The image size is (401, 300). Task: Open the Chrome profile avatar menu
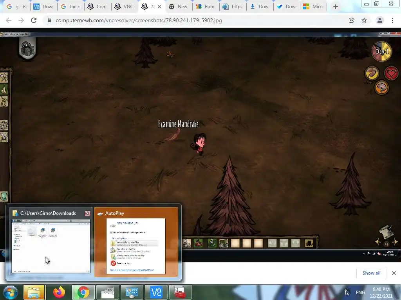coord(379,20)
